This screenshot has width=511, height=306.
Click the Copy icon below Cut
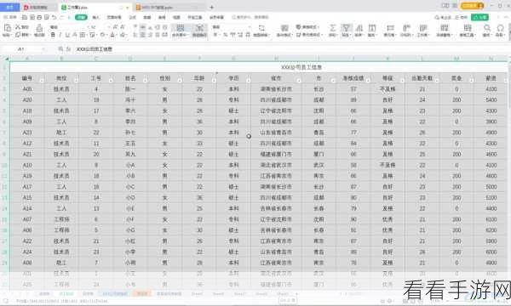[18, 35]
